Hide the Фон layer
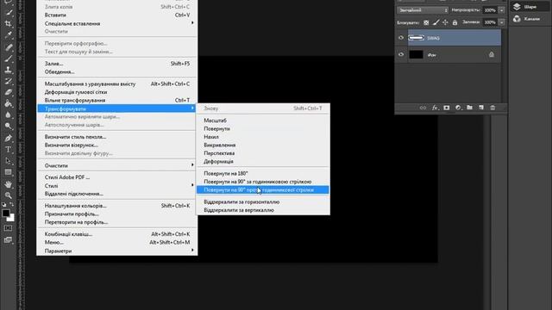 click(x=401, y=55)
